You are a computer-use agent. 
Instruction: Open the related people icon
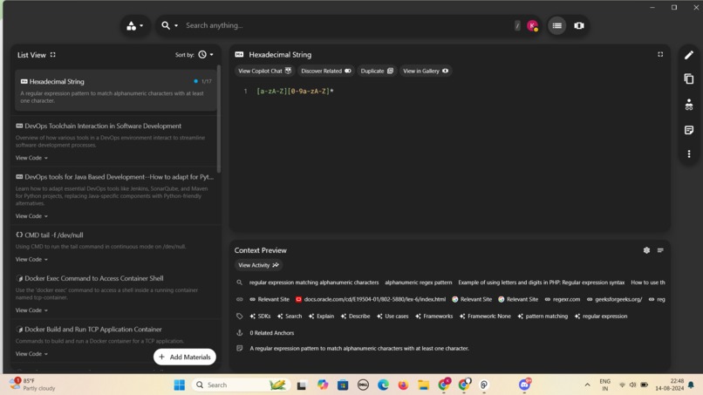pos(689,105)
